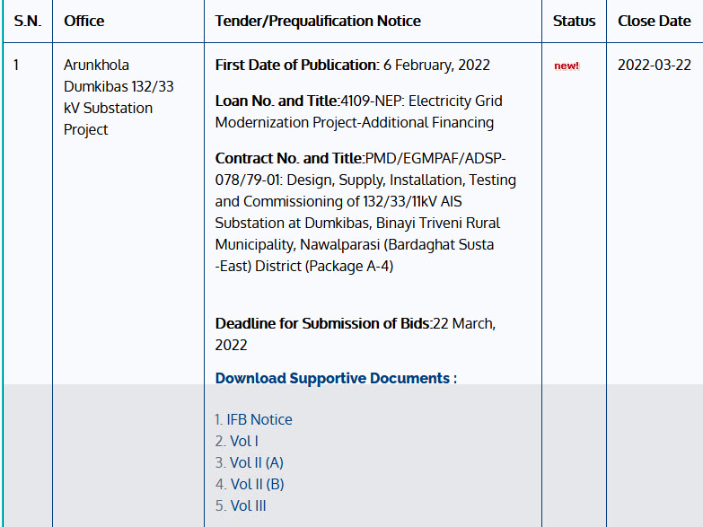Click the Status column header
Viewport: 703px width, 527px height.
pos(574,21)
